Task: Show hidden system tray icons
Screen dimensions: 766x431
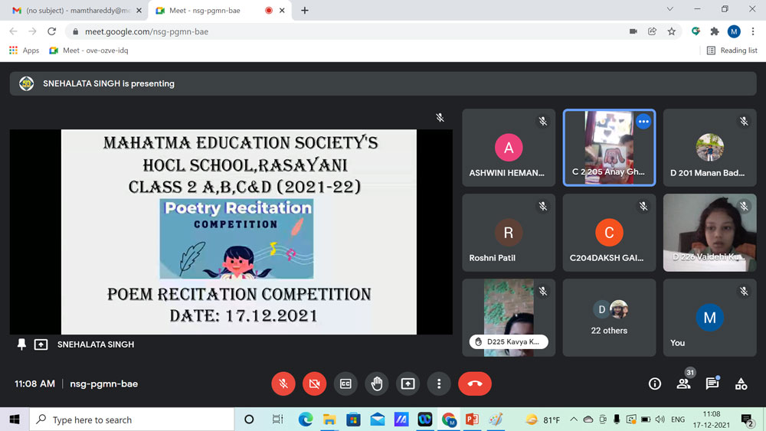Action: coord(573,420)
